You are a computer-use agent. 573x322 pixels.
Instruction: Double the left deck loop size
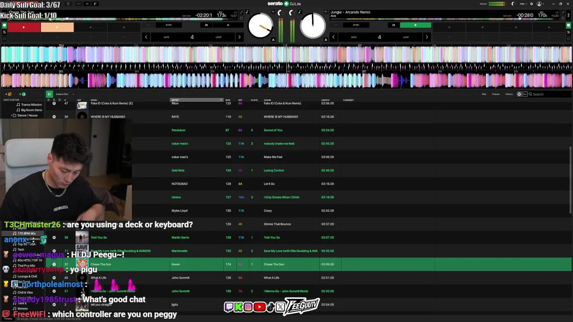click(x=239, y=37)
